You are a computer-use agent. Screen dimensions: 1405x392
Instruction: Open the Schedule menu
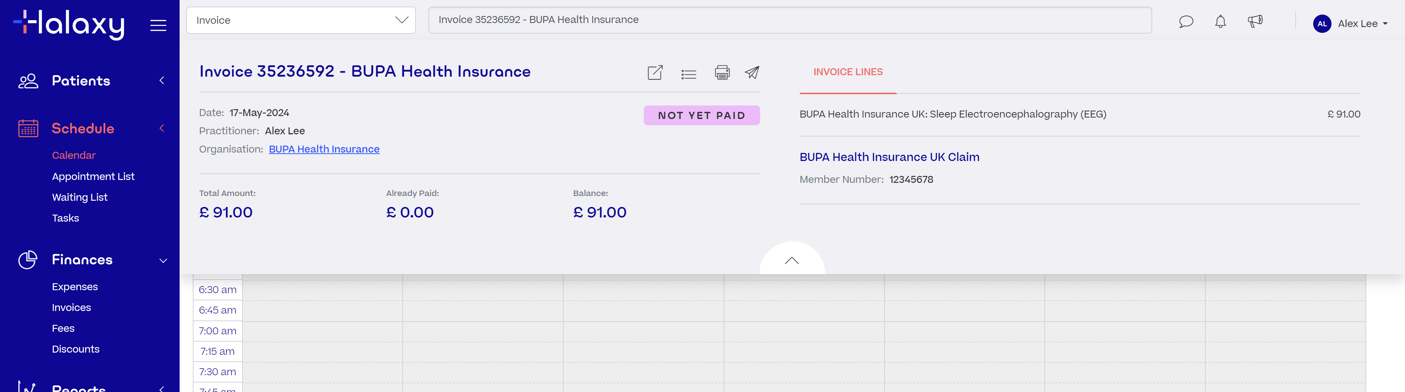[x=83, y=128]
